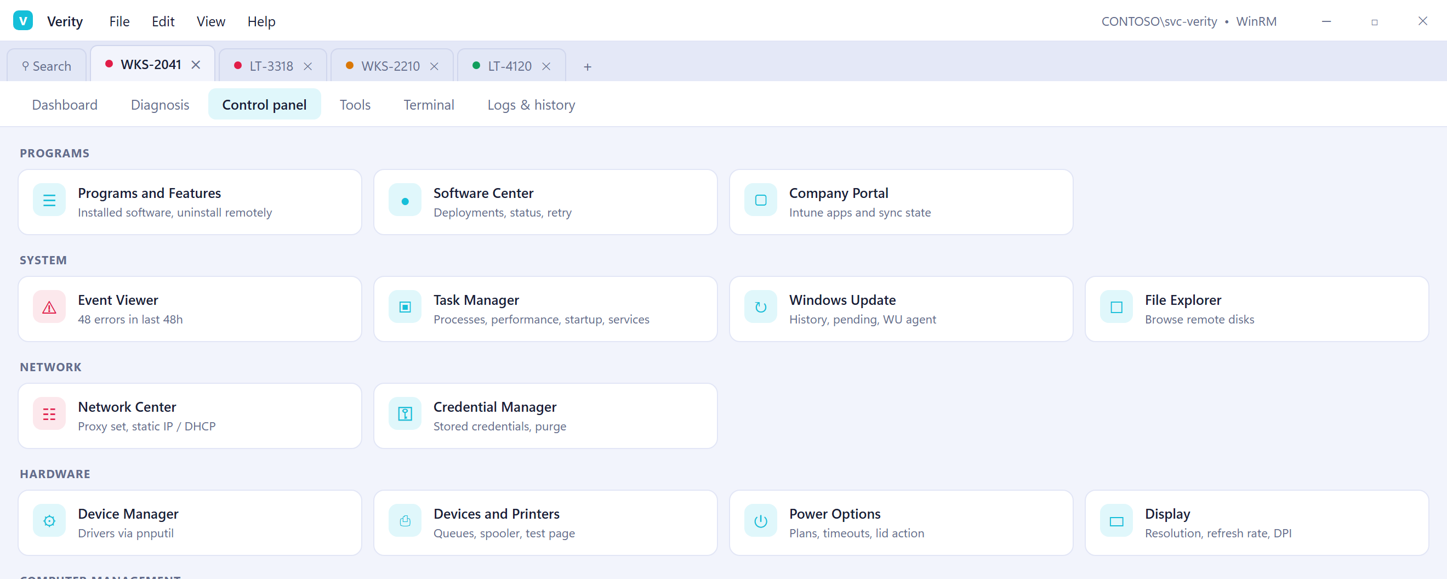Go to the Logs & history section
Image resolution: width=1447 pixels, height=579 pixels.
click(532, 105)
